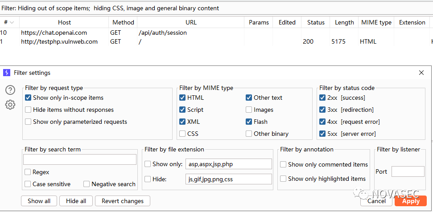Click the # column sort arrow
Viewport: 433px width, 212px height.
(x=12, y=22)
